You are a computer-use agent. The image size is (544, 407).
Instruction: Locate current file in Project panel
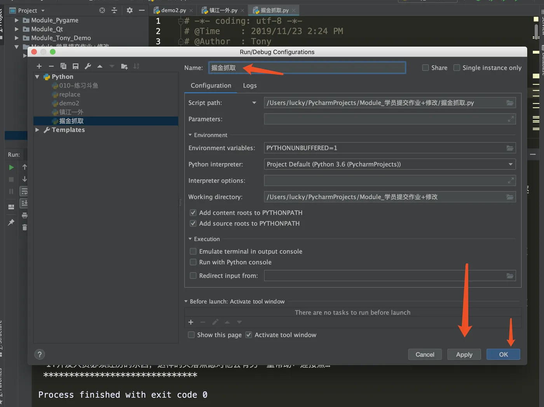[102, 10]
